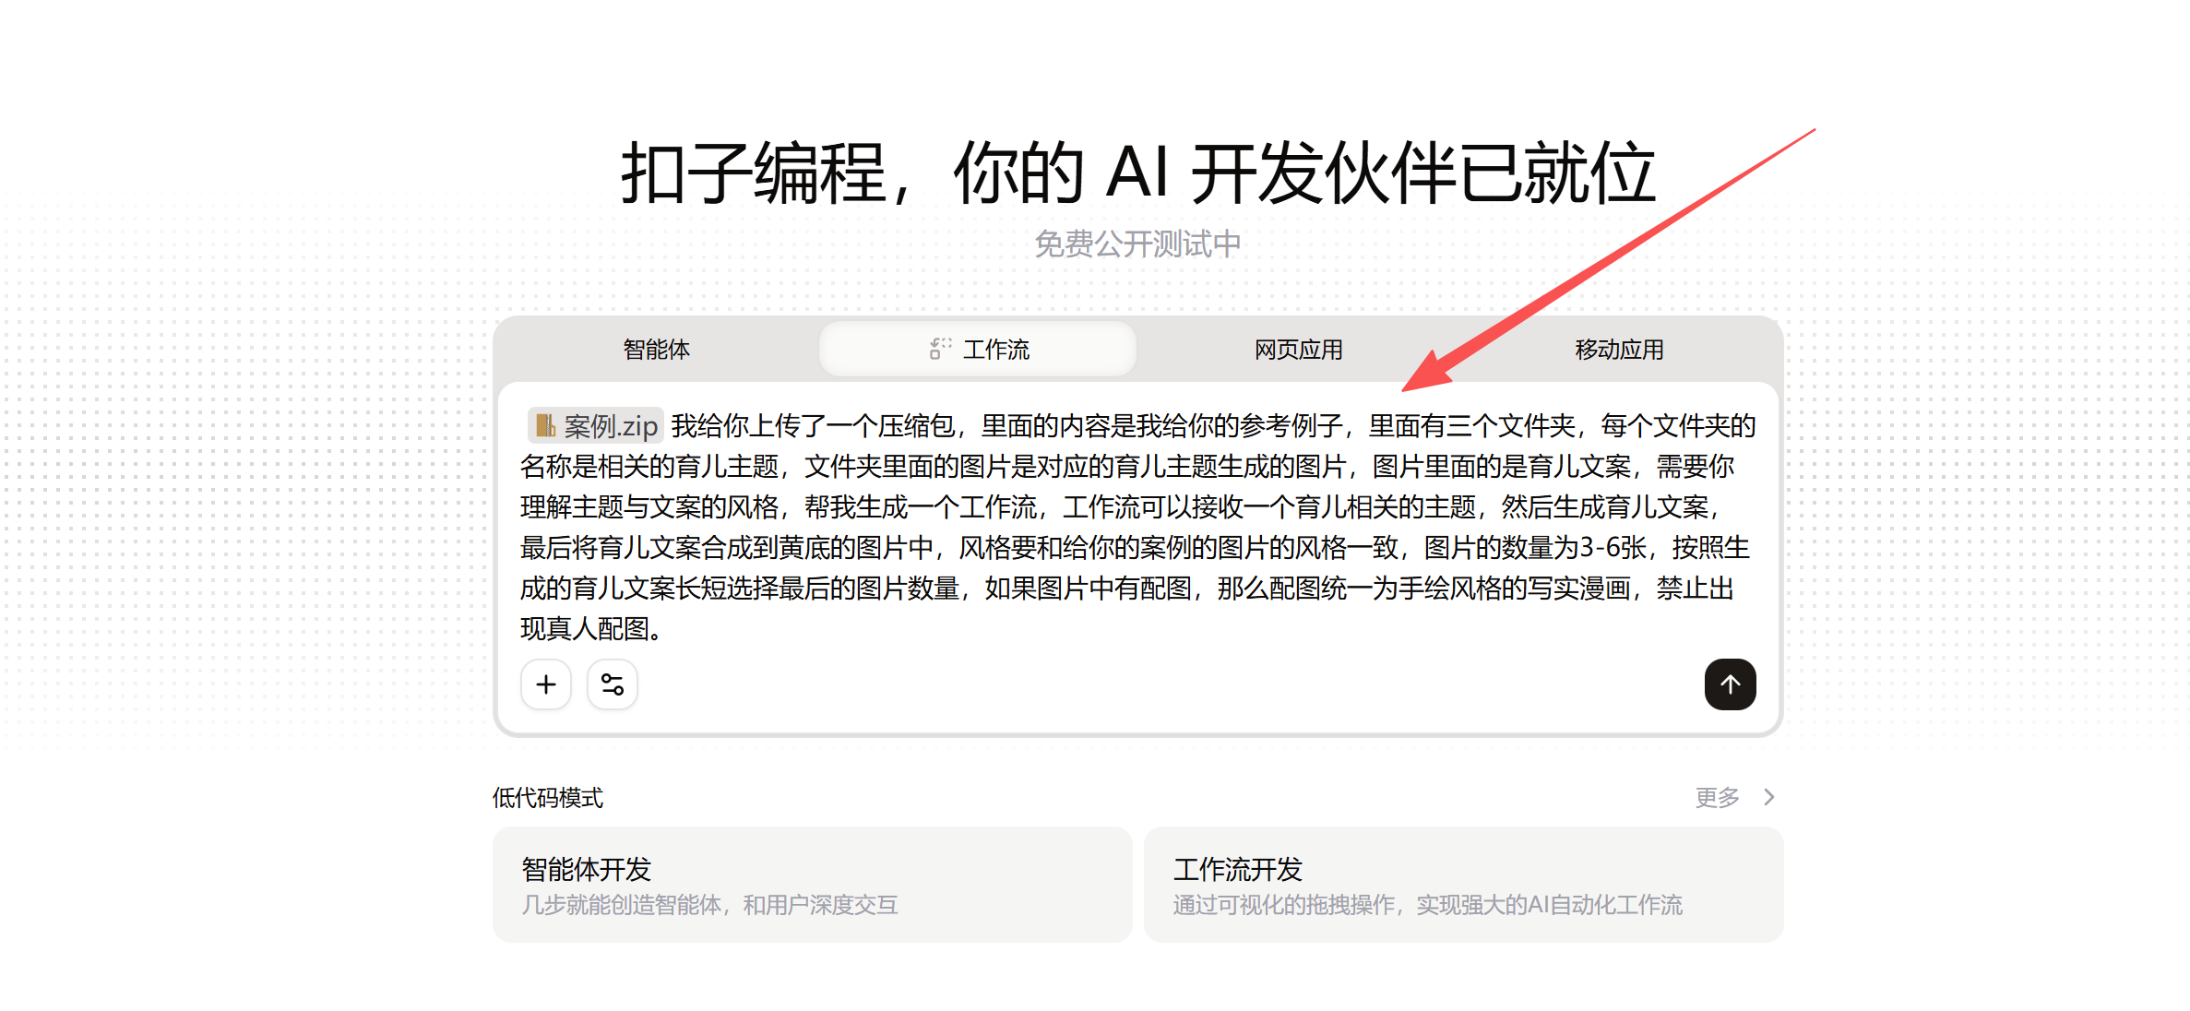Open the 更多 link
This screenshot has height=1011, width=2190.
coord(1717,797)
